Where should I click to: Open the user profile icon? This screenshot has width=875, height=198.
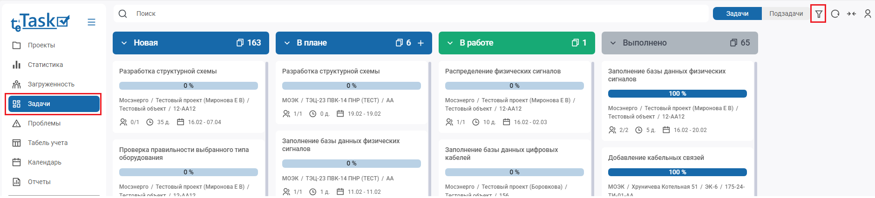tap(868, 14)
